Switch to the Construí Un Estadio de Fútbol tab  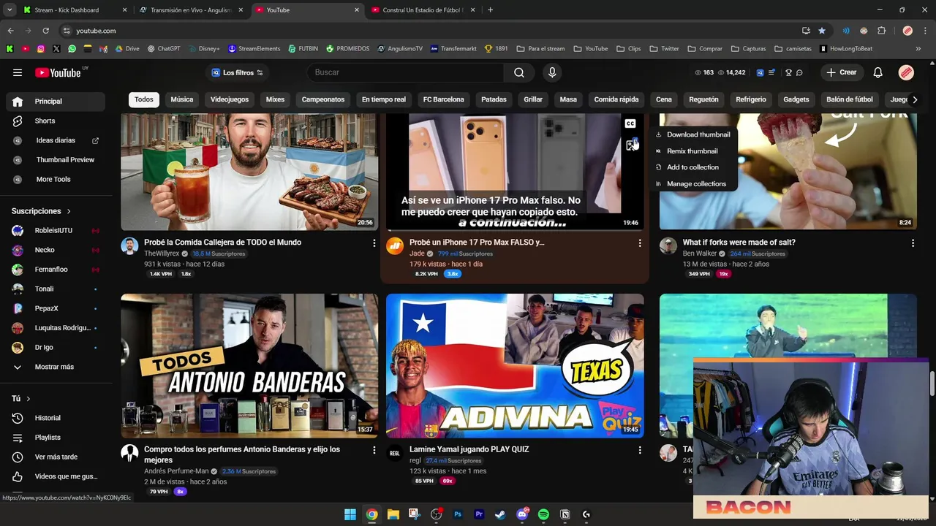(423, 10)
